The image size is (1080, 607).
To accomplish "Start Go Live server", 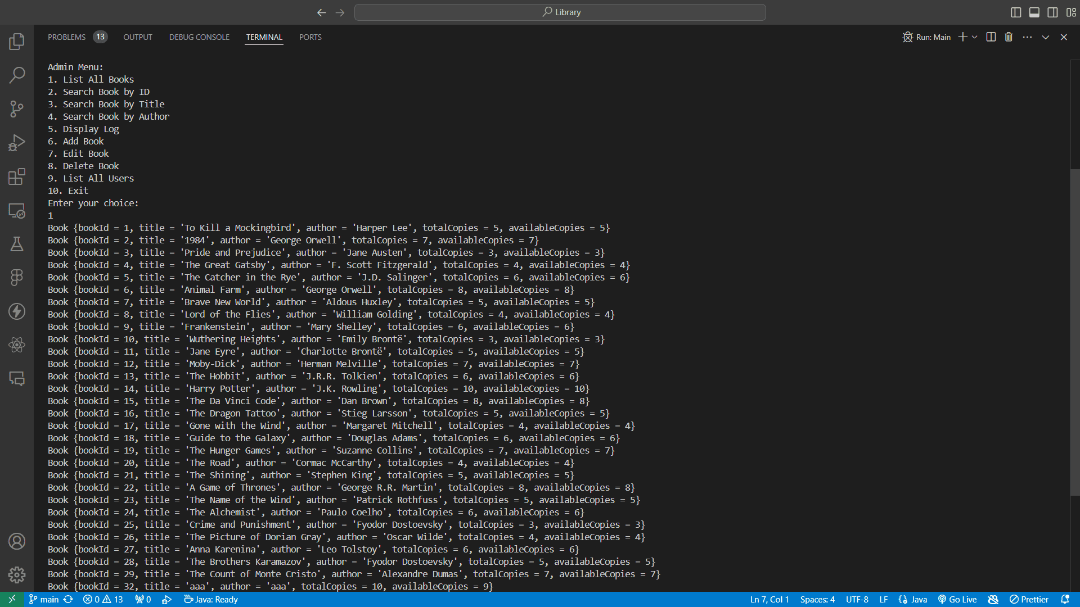I will pos(957,600).
